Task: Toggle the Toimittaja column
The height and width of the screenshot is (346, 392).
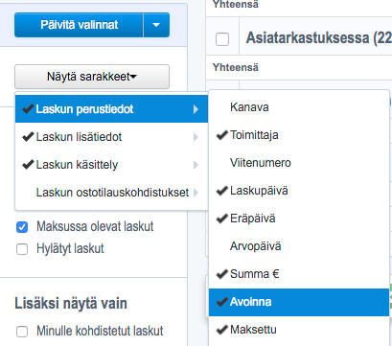Action: pos(299,135)
